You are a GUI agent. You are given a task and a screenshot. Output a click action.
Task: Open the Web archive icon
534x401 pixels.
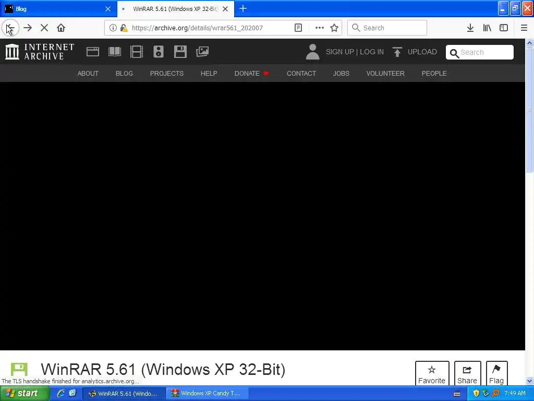click(x=93, y=52)
